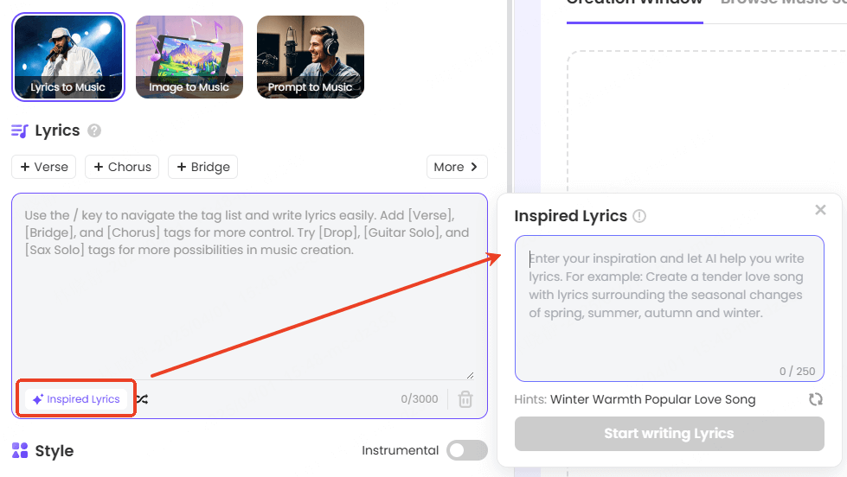Click the Lyrics help question mark icon
Screen dimensions: 847x477
click(x=94, y=131)
